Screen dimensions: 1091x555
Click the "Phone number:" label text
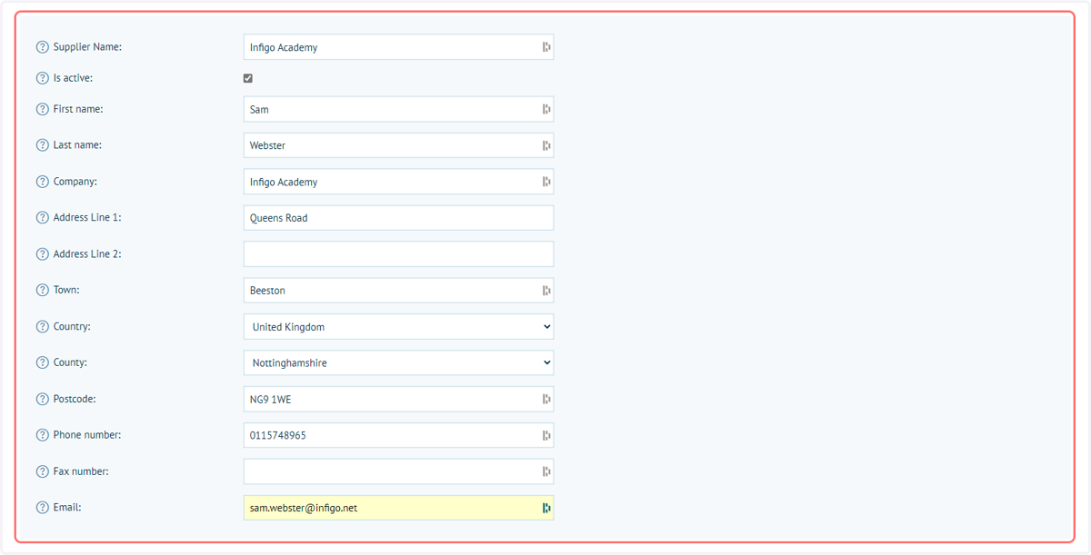(x=87, y=435)
